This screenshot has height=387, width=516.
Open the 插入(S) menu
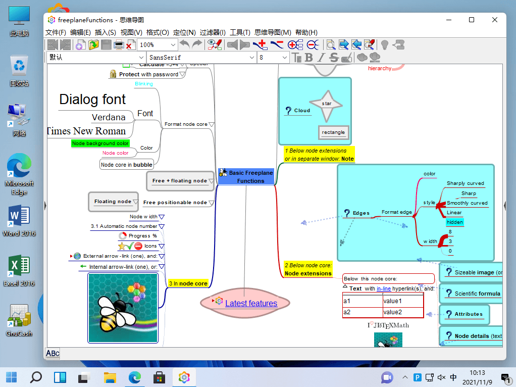pos(106,32)
